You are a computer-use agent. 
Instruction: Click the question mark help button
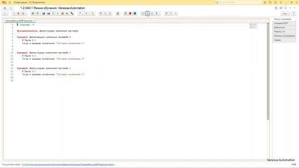point(294,14)
